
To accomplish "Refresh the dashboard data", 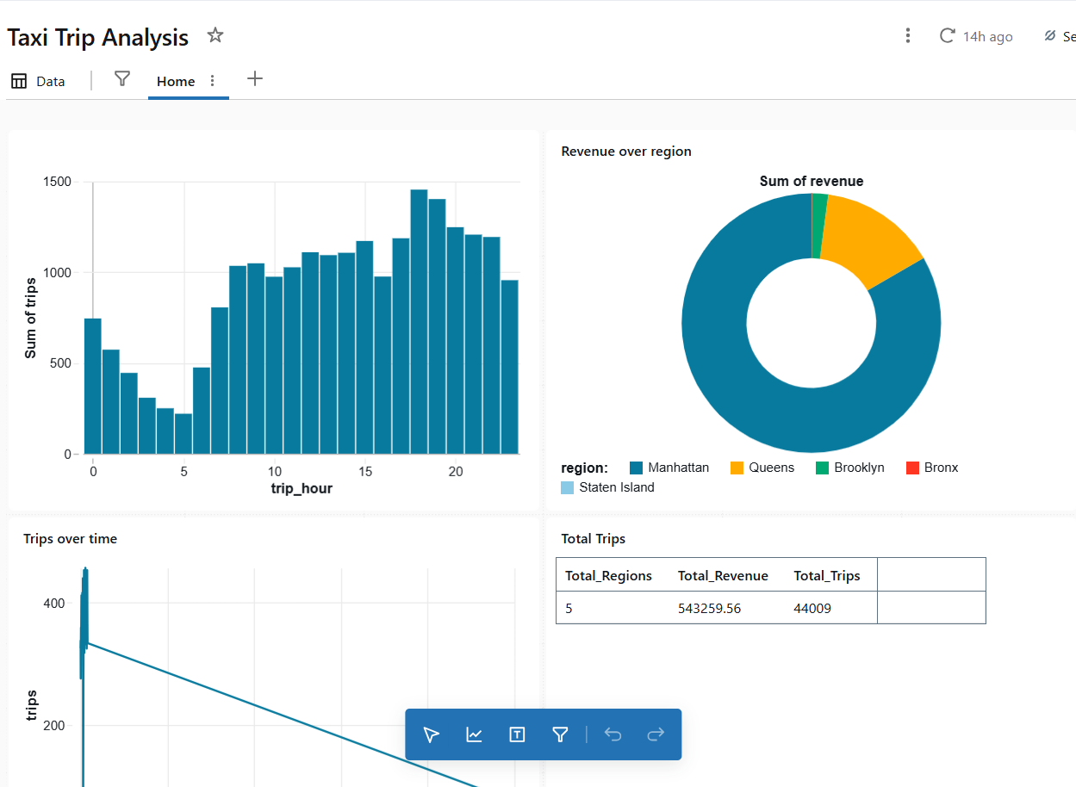I will click(947, 36).
